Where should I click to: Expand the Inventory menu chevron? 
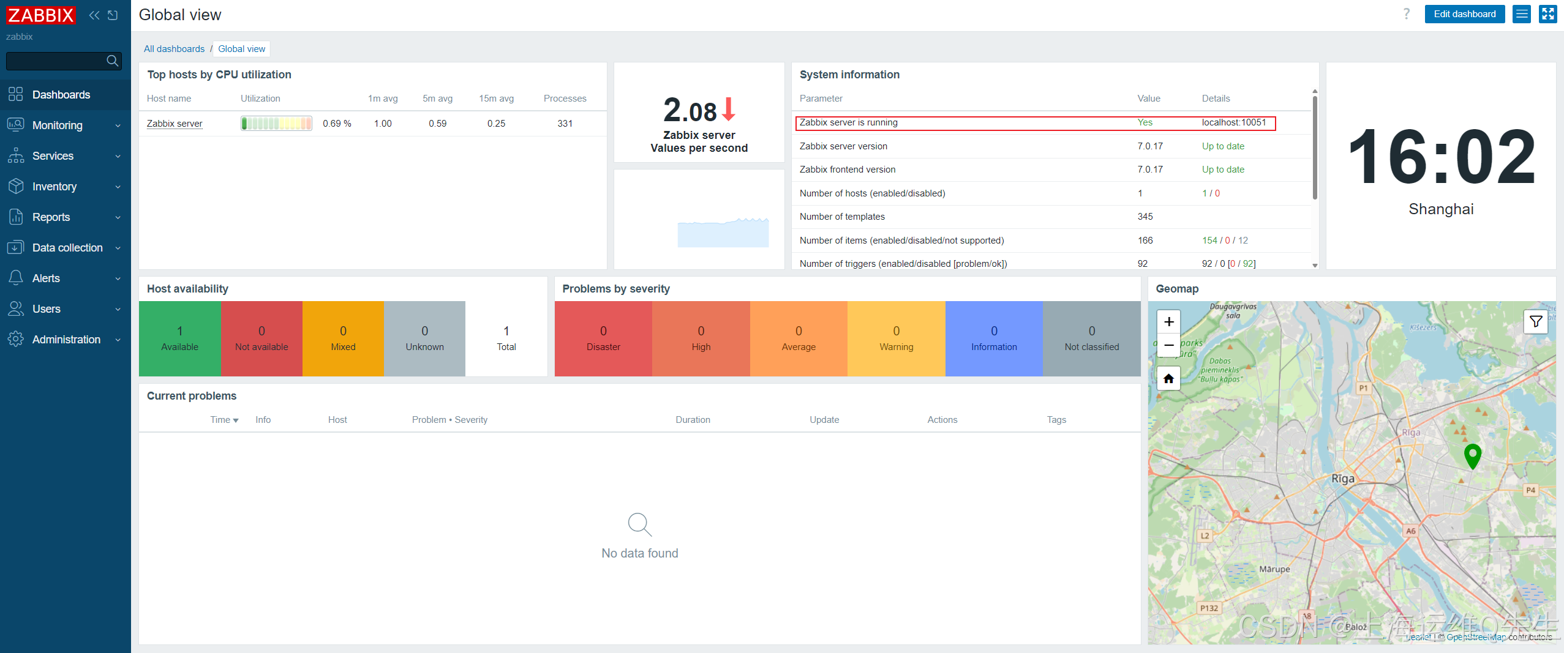118,187
